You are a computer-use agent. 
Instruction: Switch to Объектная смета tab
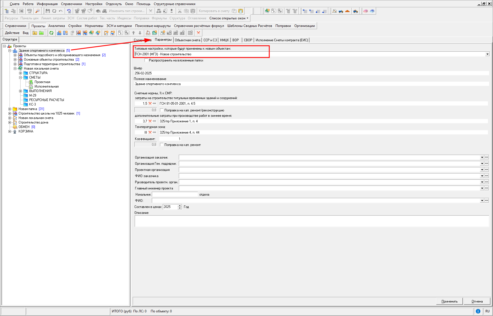[187, 40]
